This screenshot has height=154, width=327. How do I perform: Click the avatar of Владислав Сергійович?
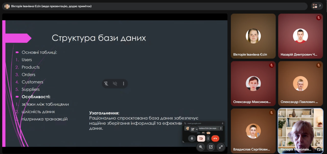pyautogui.click(x=253, y=131)
